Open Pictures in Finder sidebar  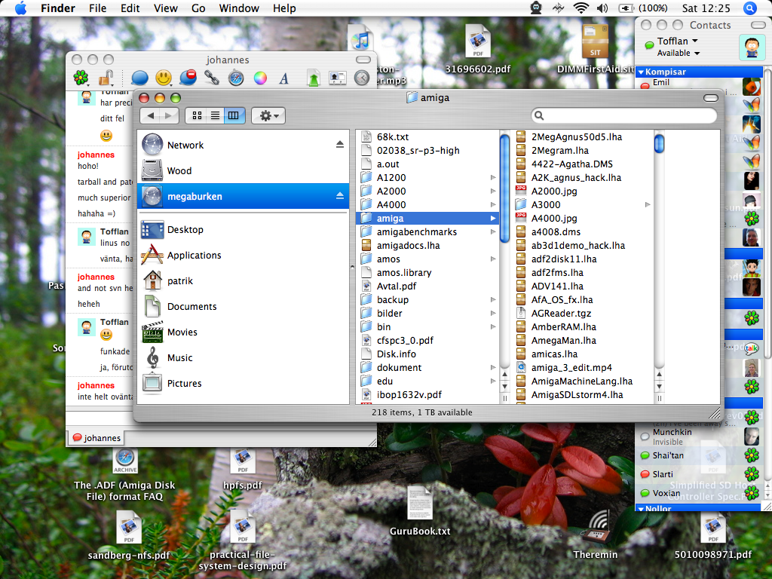pyautogui.click(x=244, y=383)
